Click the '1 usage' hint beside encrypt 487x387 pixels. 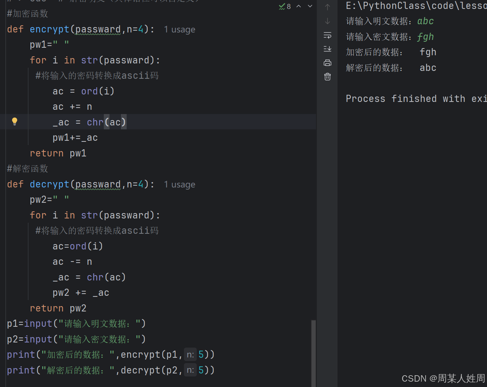click(179, 30)
